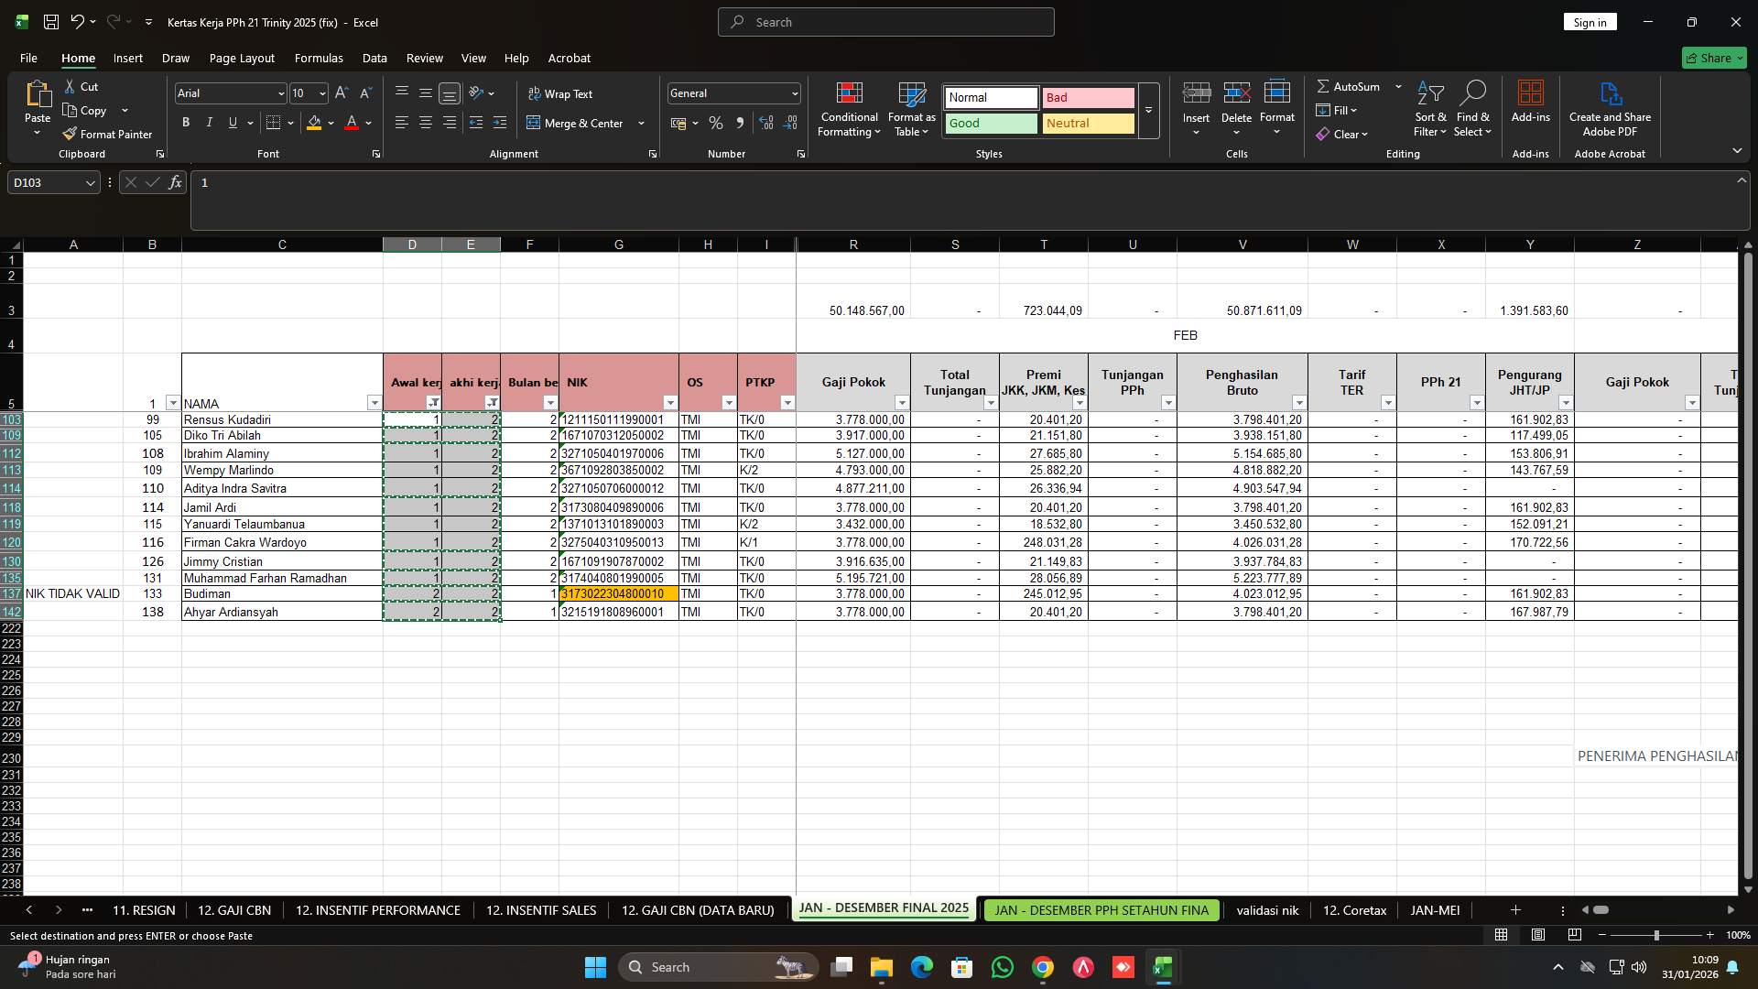Expand the font name Arial combo box
Image resolution: width=1758 pixels, height=989 pixels.
tap(281, 93)
